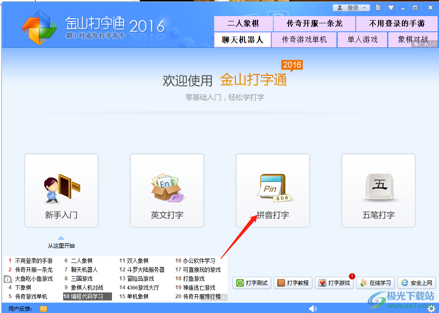This screenshot has width=439, height=313.
Task: Select 单人游戏 in the purple top banner
Action: click(362, 40)
